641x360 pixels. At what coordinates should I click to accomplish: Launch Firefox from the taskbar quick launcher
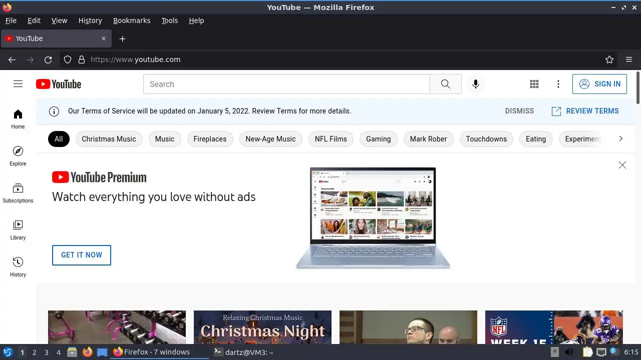(87, 352)
